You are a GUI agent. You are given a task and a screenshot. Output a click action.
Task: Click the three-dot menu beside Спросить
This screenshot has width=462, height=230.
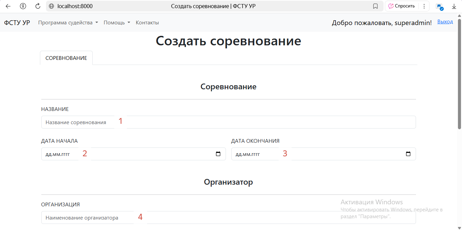[x=424, y=6]
